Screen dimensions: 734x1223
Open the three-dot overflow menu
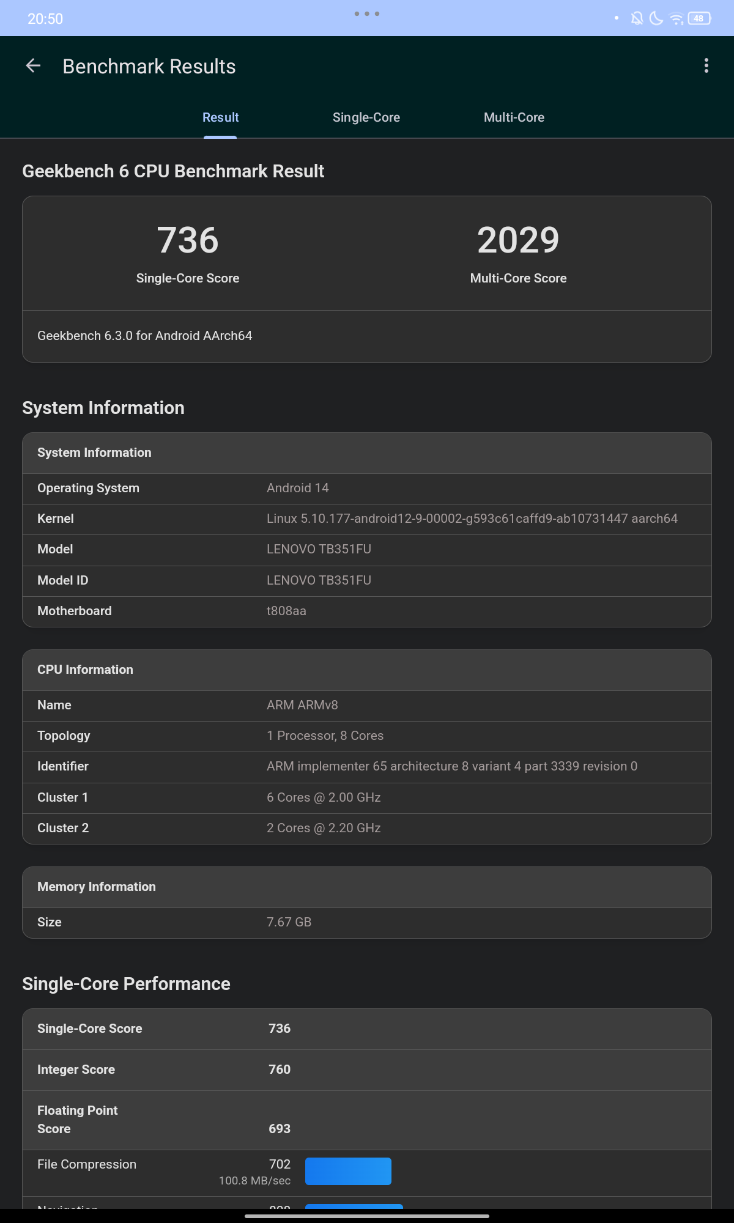pyautogui.click(x=706, y=66)
